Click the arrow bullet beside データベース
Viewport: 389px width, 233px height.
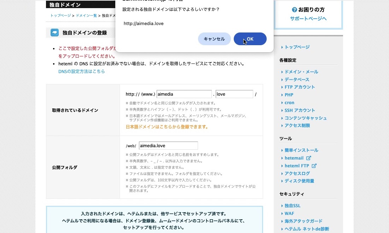pos(282,80)
